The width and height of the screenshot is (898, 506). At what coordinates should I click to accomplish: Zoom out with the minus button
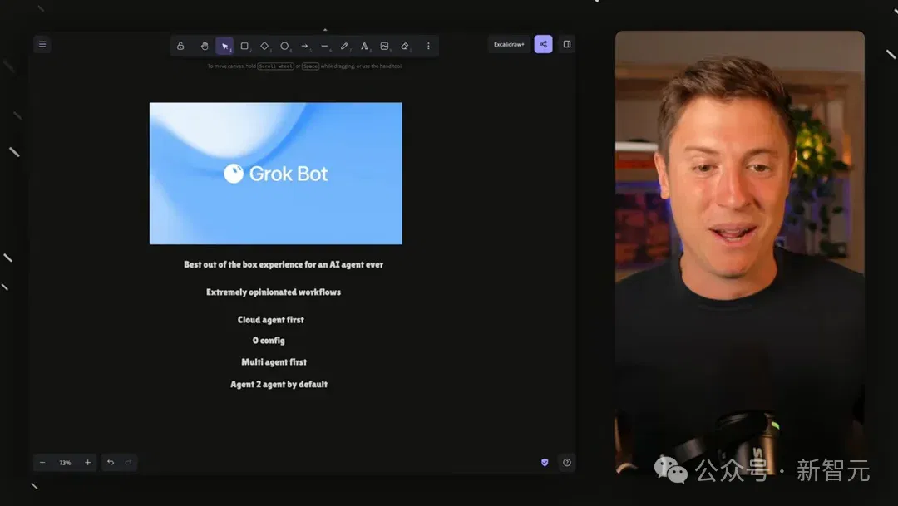pos(42,463)
